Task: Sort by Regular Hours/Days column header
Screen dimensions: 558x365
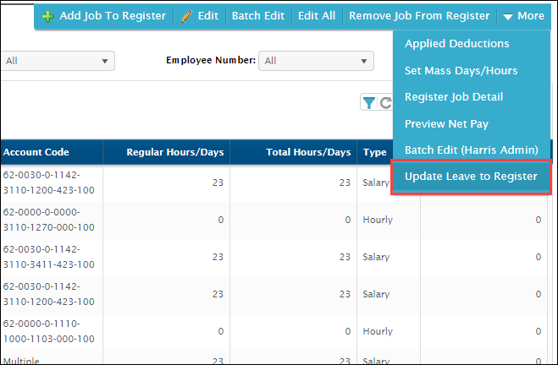Action: 174,153
